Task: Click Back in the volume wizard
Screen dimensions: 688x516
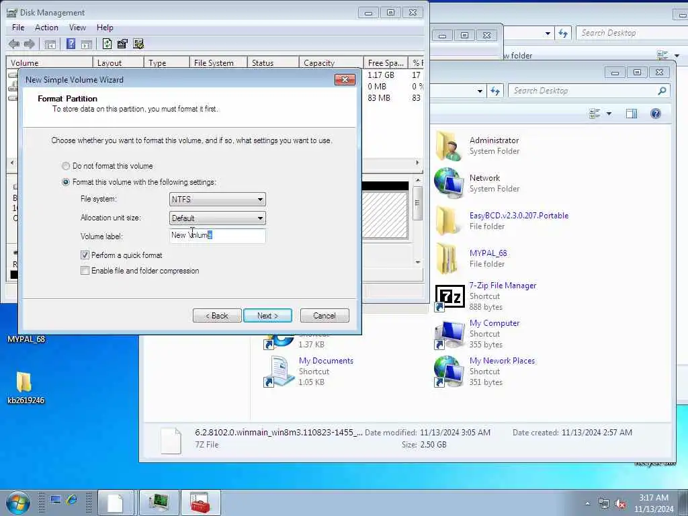Action: (x=217, y=316)
